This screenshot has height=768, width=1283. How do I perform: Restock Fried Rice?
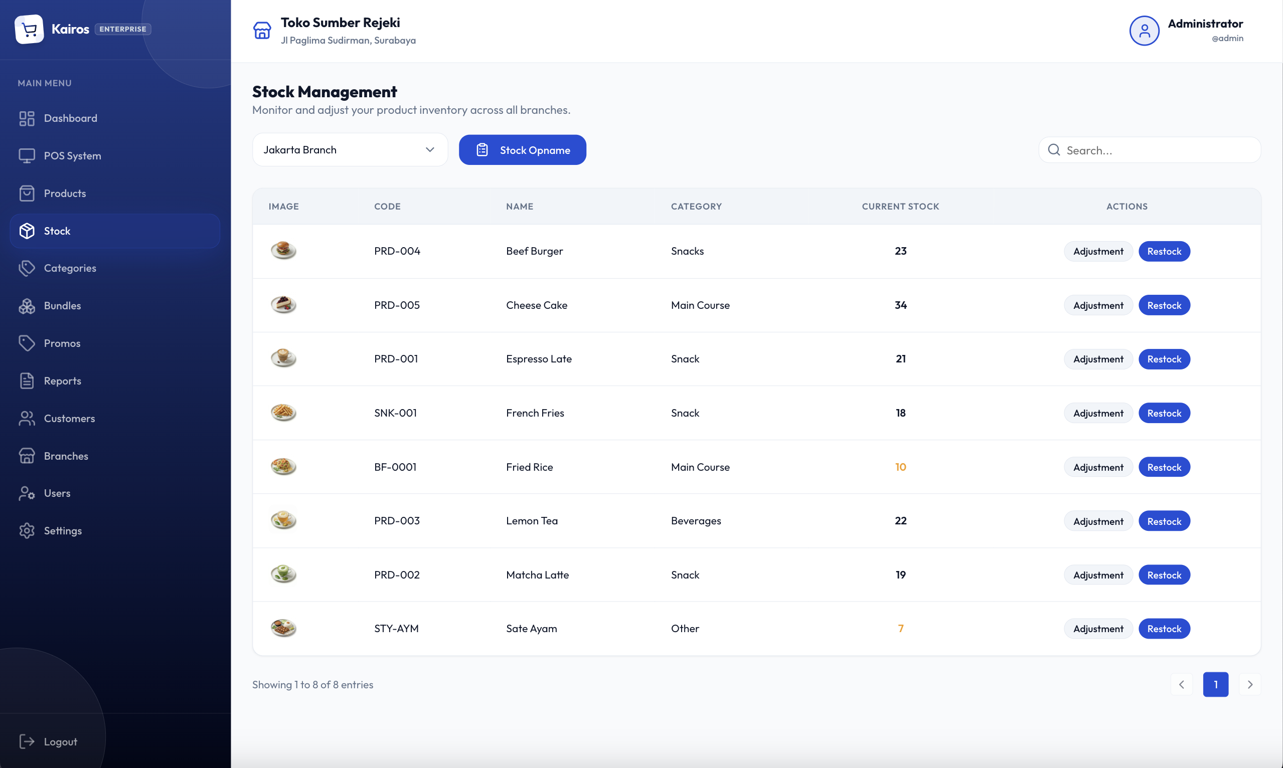[x=1164, y=467]
